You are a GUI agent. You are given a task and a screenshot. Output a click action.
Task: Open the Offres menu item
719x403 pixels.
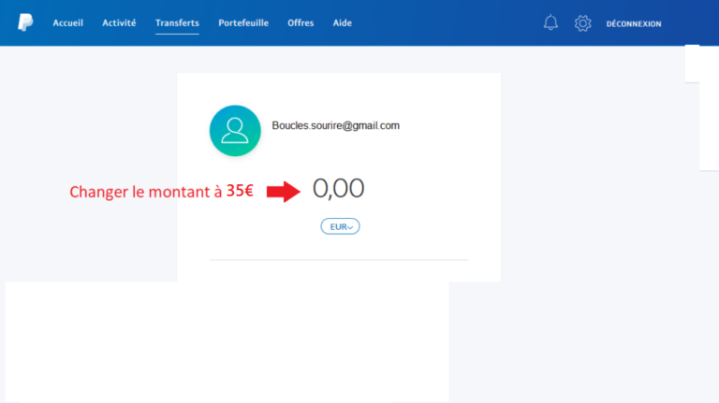(301, 22)
